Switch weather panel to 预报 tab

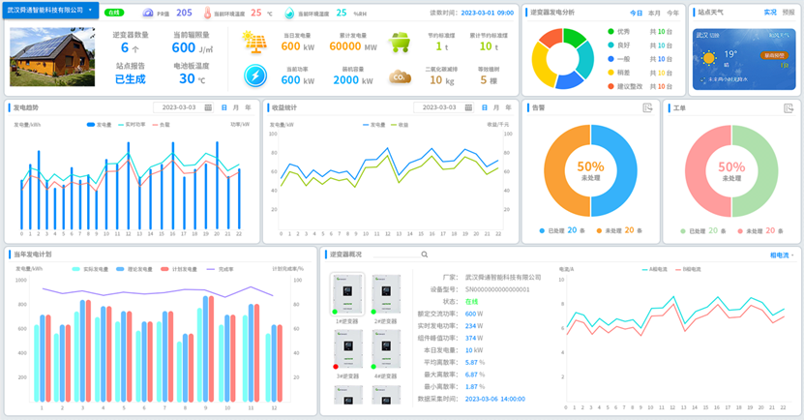pos(788,13)
